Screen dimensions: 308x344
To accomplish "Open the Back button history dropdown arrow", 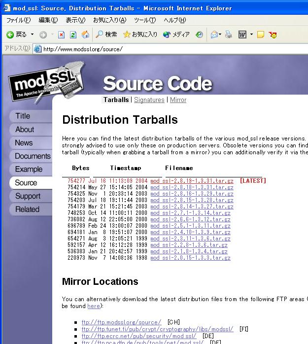I will (x=32, y=34).
